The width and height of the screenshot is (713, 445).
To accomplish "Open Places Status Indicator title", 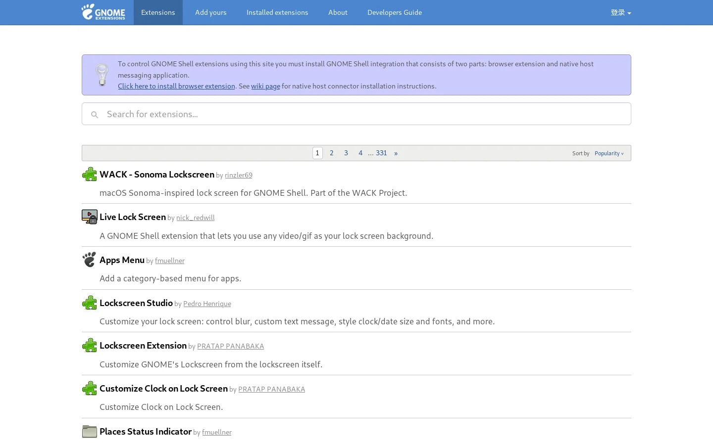I will (x=146, y=431).
